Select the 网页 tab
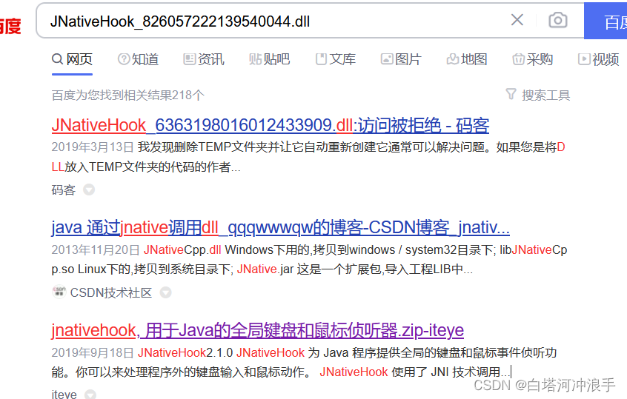 tap(72, 59)
